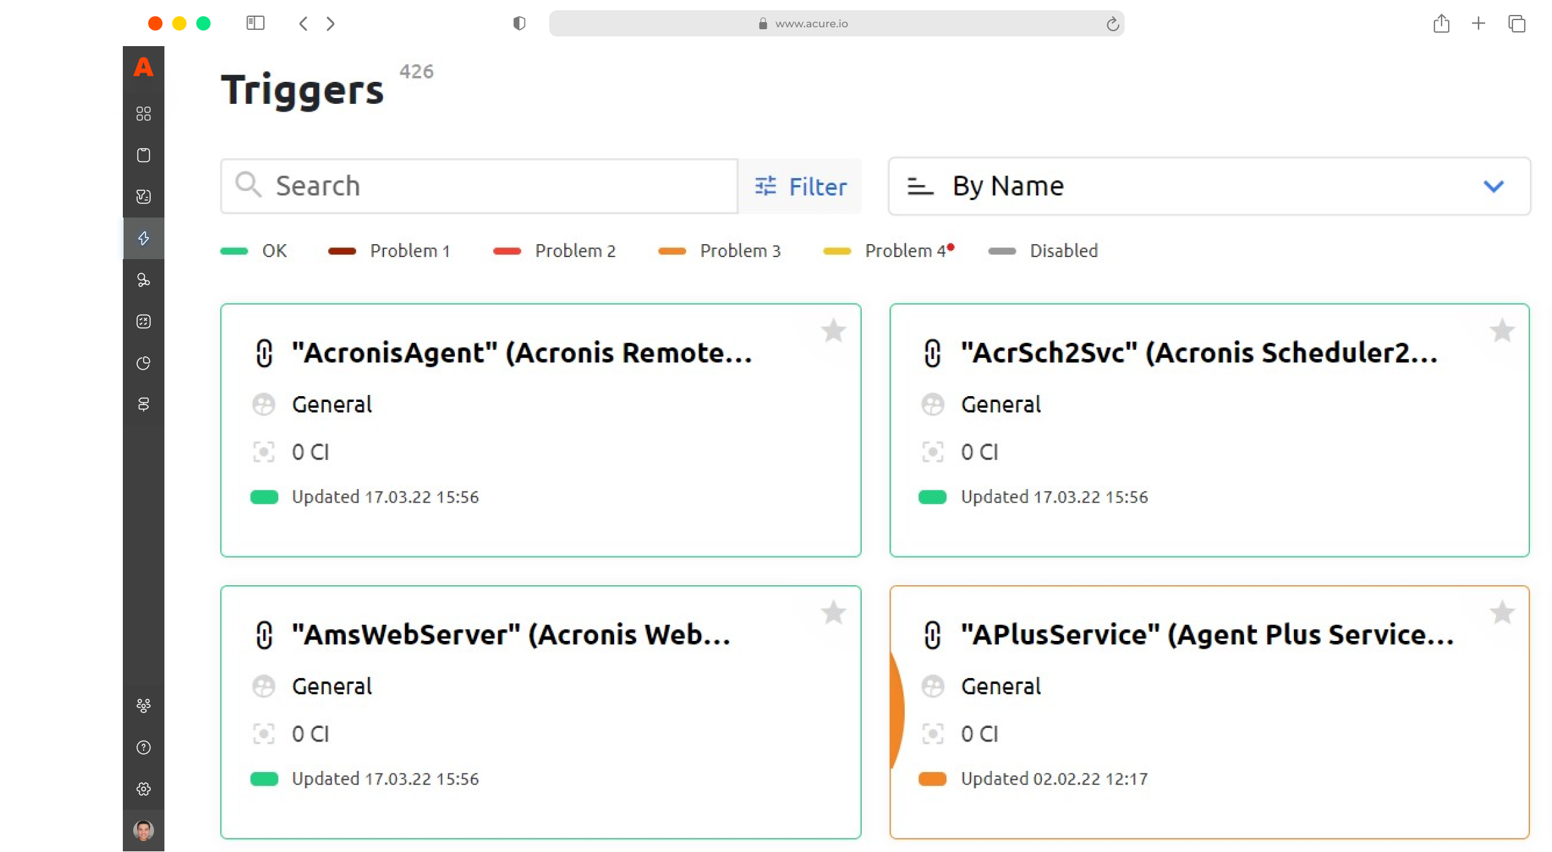Screen dimensions: 1552x852
Task: Open the settings gear in sidebar
Action: 144,789
